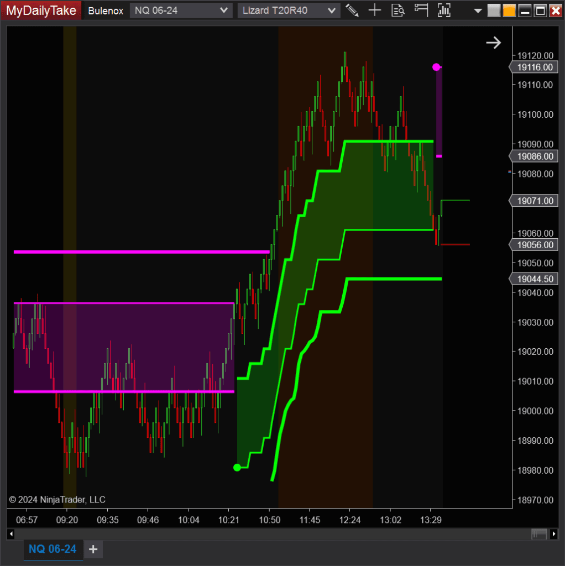Open the NQ 06-24 instrument dropdown
Viewport: 565px width, 566px height.
181,10
